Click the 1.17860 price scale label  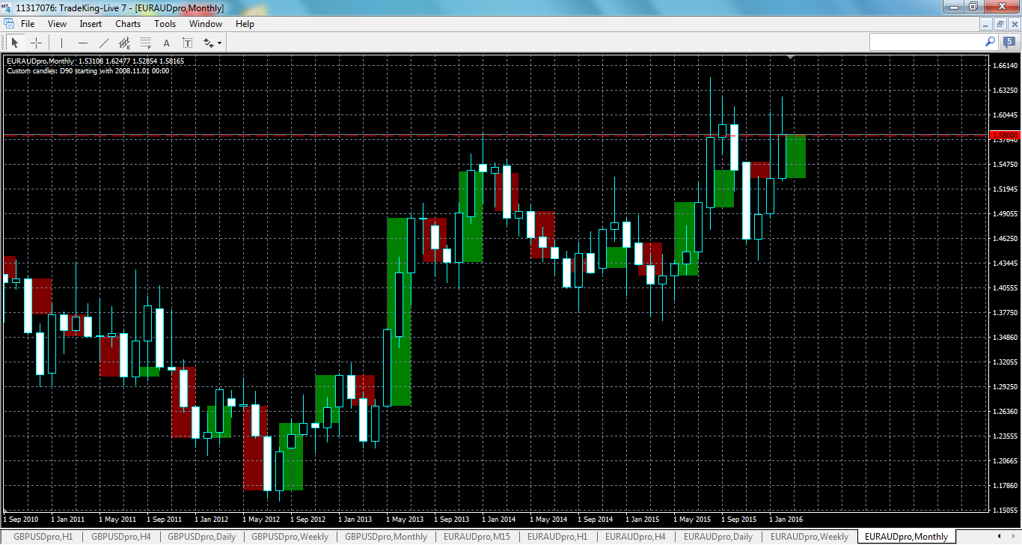(1004, 486)
